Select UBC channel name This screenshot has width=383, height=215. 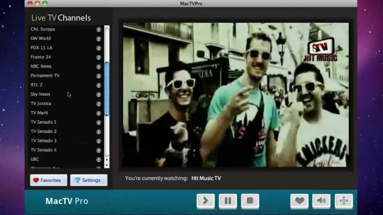coord(35,159)
